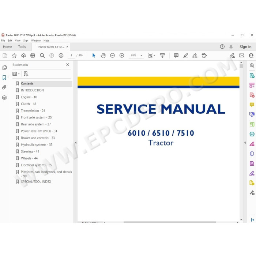Open the Clutch - 18 bookmark
Viewport: 256px width, 256px height.
pyautogui.click(x=29, y=104)
